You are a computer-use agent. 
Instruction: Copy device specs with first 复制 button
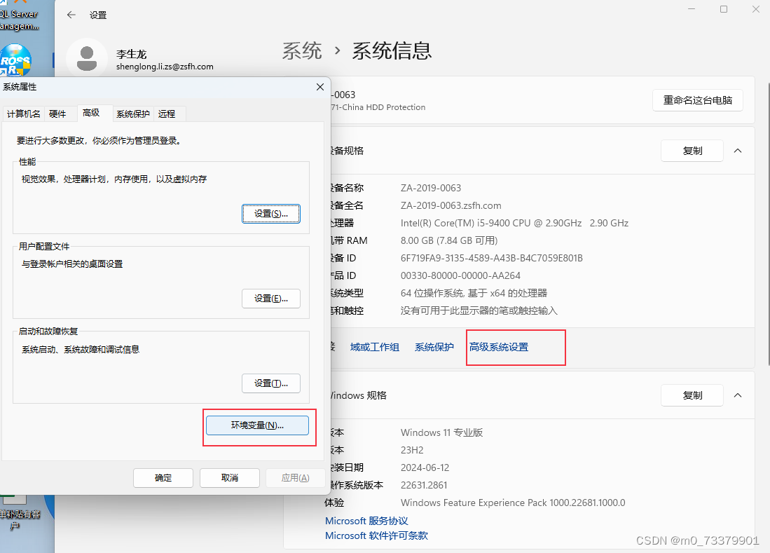(x=692, y=151)
